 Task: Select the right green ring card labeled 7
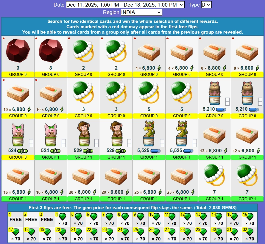[x=247, y=181]
